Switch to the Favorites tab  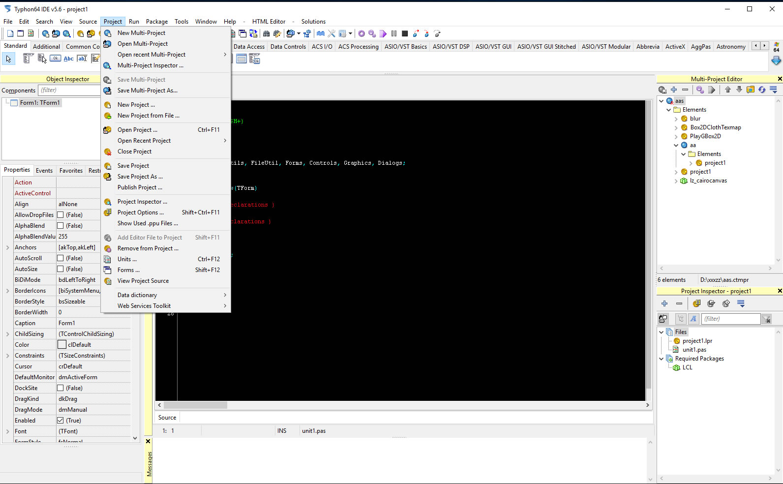click(x=71, y=171)
